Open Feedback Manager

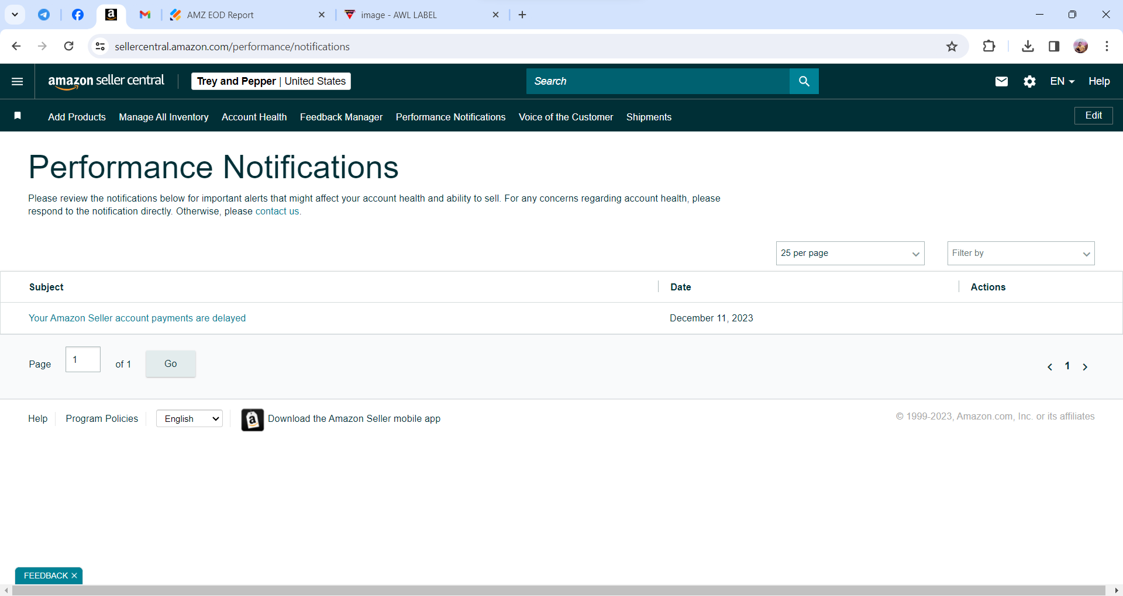[x=342, y=117]
